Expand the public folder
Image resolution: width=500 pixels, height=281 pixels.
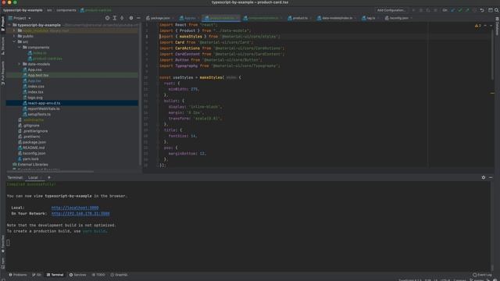coord(14,37)
